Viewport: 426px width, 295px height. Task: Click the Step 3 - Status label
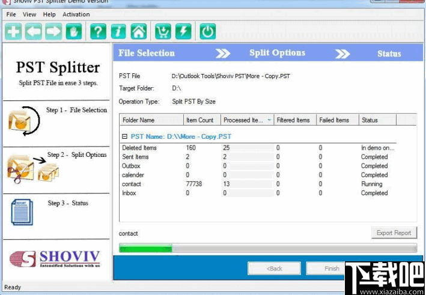[68, 203]
